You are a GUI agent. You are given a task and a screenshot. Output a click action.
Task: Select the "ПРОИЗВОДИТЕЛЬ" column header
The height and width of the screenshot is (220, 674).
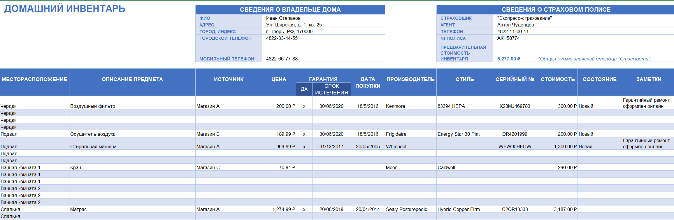(411, 82)
